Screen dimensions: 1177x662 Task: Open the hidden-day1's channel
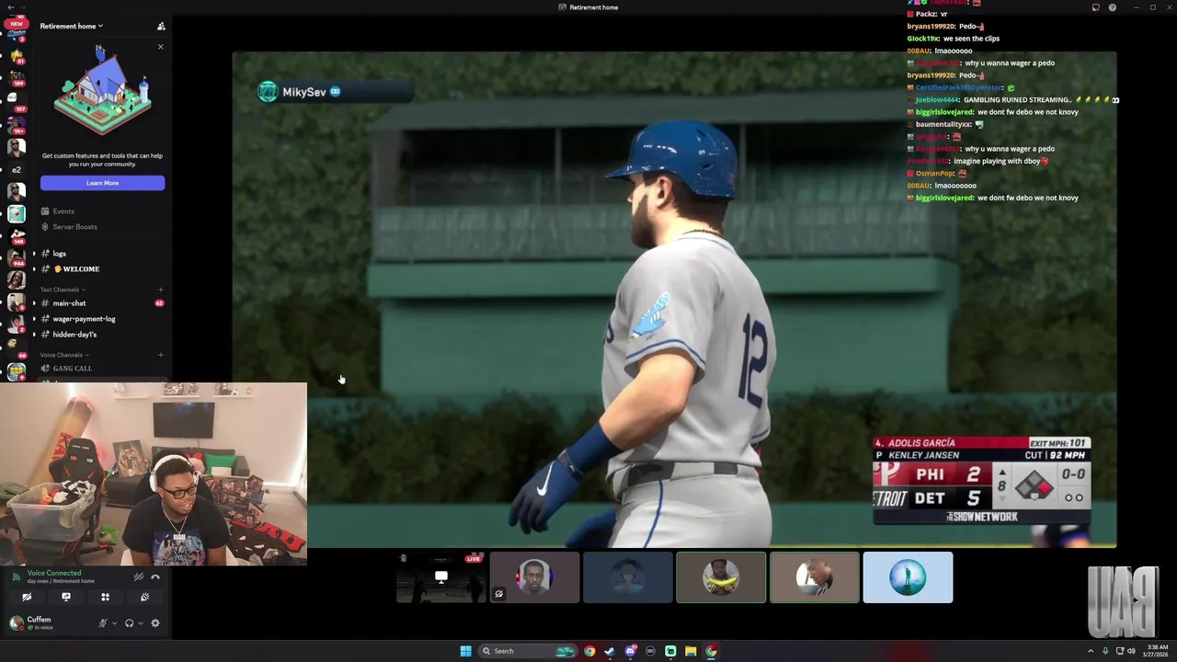[x=74, y=335]
